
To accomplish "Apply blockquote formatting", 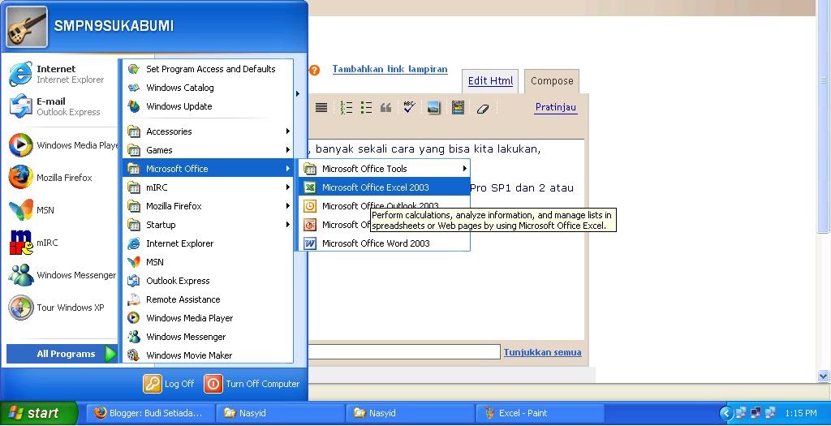I will click(385, 108).
